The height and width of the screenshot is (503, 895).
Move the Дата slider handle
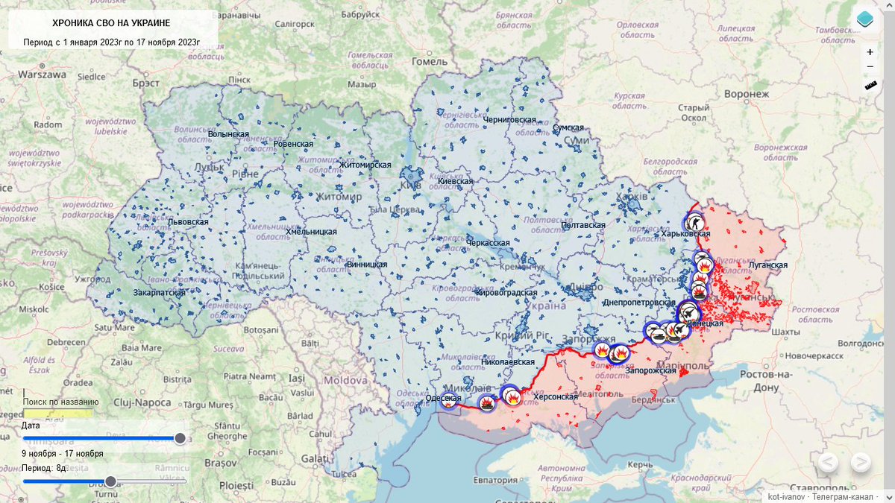tap(180, 438)
